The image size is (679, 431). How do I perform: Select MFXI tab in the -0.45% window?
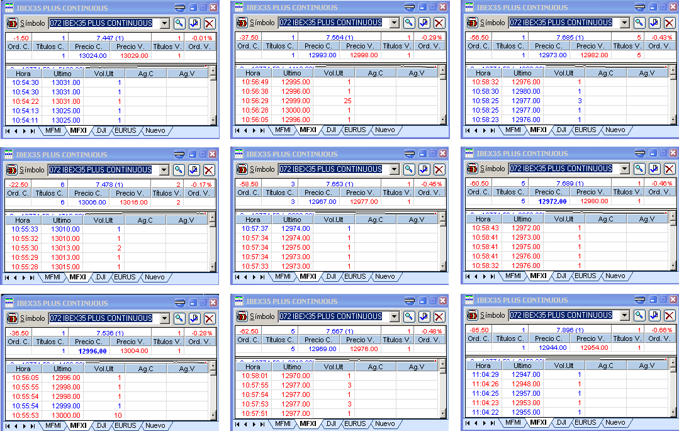point(308,276)
